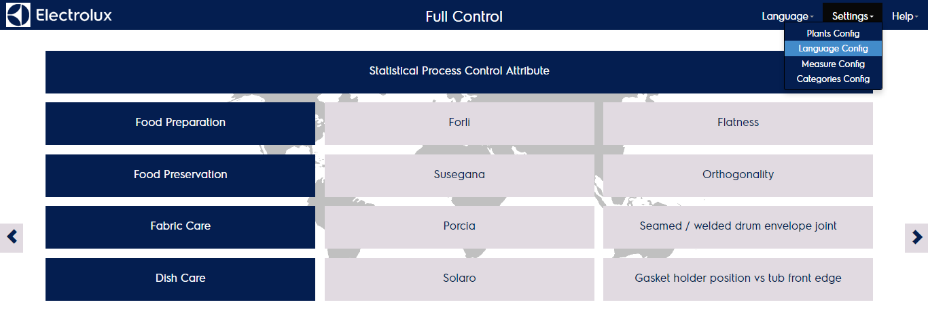Select the Food Preservation category
Viewport: 928px width, 315px height.
180,175
